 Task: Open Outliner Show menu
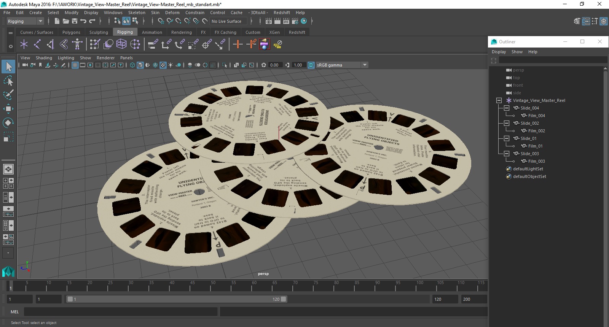point(517,52)
